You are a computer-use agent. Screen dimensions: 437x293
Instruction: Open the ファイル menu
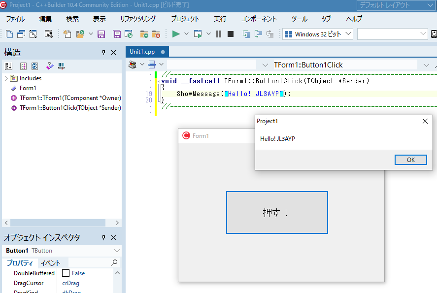click(15, 19)
